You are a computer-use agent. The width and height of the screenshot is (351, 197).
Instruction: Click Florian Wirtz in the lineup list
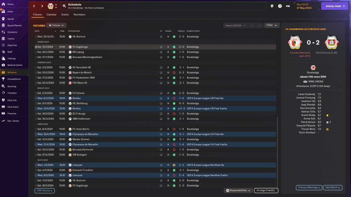click(x=309, y=129)
